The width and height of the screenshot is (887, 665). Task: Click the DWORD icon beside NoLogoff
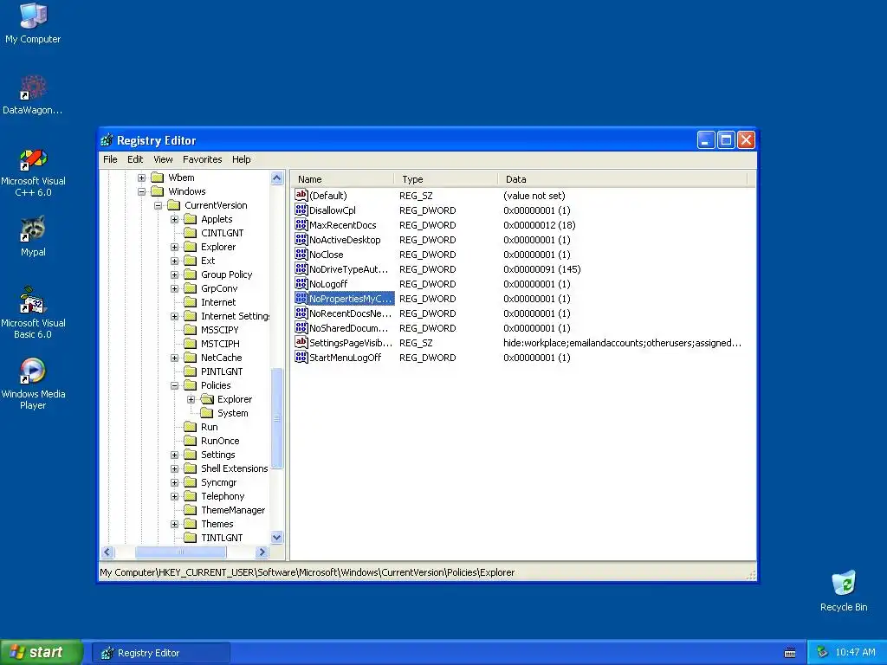tap(301, 283)
